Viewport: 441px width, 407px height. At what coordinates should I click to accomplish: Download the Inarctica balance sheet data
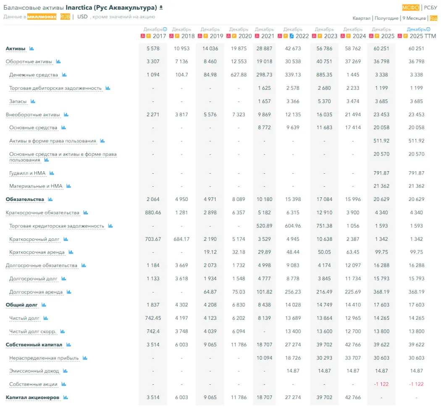pos(161,8)
